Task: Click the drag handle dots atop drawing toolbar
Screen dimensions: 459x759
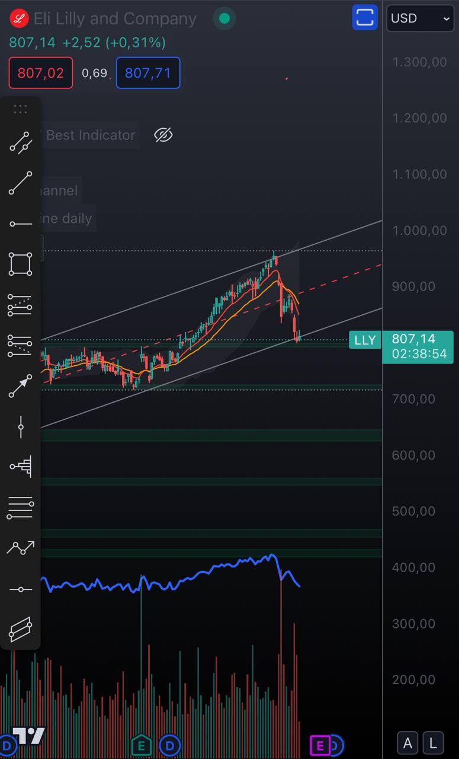Action: point(20,109)
